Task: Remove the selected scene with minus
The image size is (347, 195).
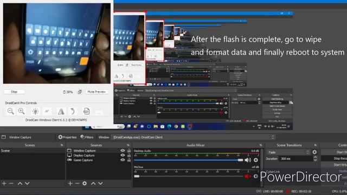Action: coord(11,183)
